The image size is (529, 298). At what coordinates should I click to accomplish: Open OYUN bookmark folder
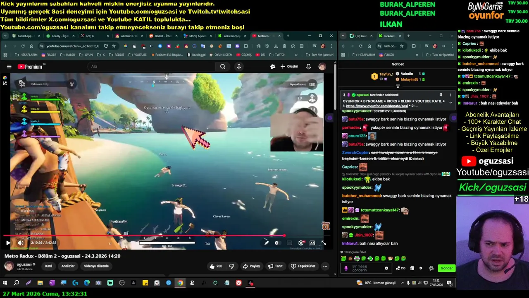86,55
